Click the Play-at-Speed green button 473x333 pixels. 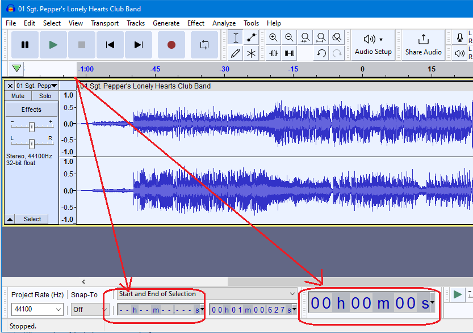click(x=458, y=294)
